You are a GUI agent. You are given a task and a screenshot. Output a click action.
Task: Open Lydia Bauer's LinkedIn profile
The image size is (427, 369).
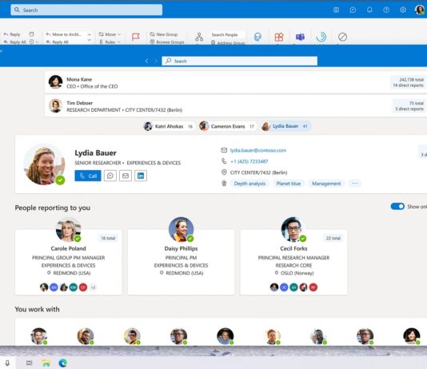(x=141, y=176)
